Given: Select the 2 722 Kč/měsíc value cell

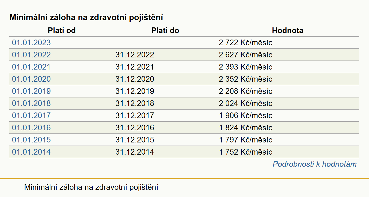Looking at the screenshot, I should click(246, 43).
